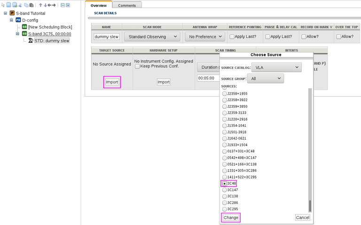Click the cut scissors toolbar icon

(x=20, y=5)
